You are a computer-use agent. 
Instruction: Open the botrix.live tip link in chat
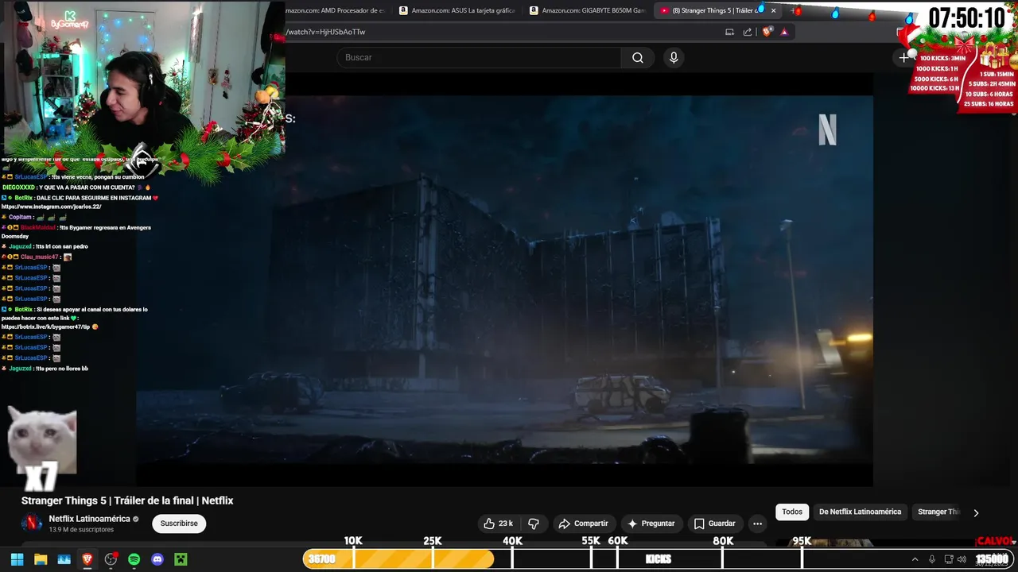[45, 327]
